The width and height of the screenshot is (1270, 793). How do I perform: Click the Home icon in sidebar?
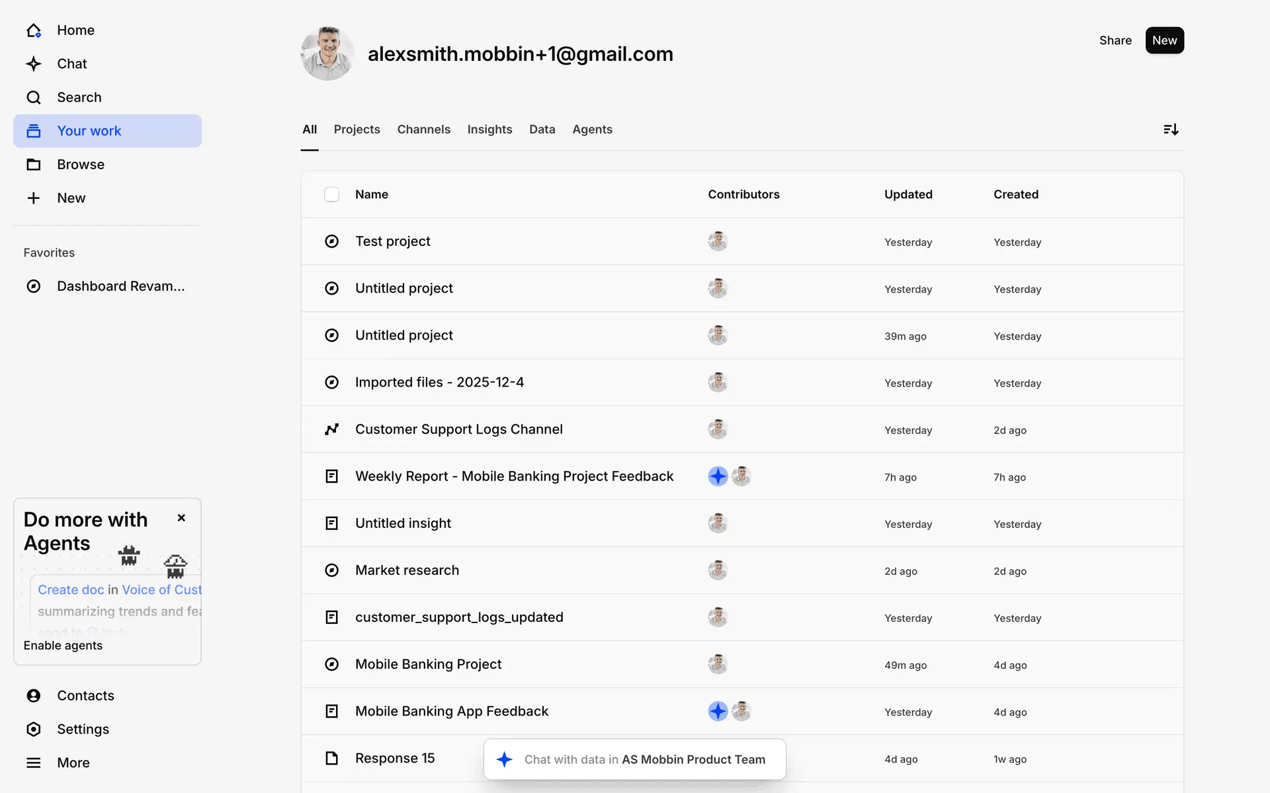coord(34,30)
